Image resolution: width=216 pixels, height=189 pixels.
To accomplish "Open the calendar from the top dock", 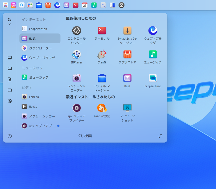I will (85, 5).
